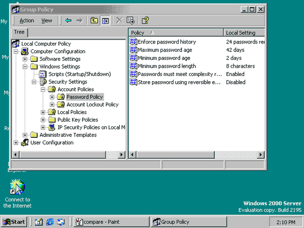Select the Enforce password history policy
Image resolution: width=304 pixels, height=228 pixels.
click(167, 42)
